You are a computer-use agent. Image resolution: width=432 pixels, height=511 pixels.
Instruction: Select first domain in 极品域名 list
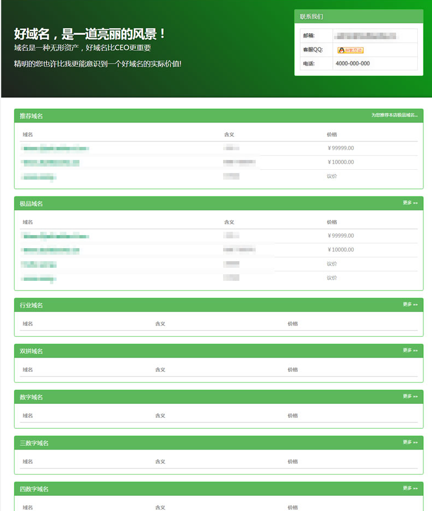(x=55, y=236)
